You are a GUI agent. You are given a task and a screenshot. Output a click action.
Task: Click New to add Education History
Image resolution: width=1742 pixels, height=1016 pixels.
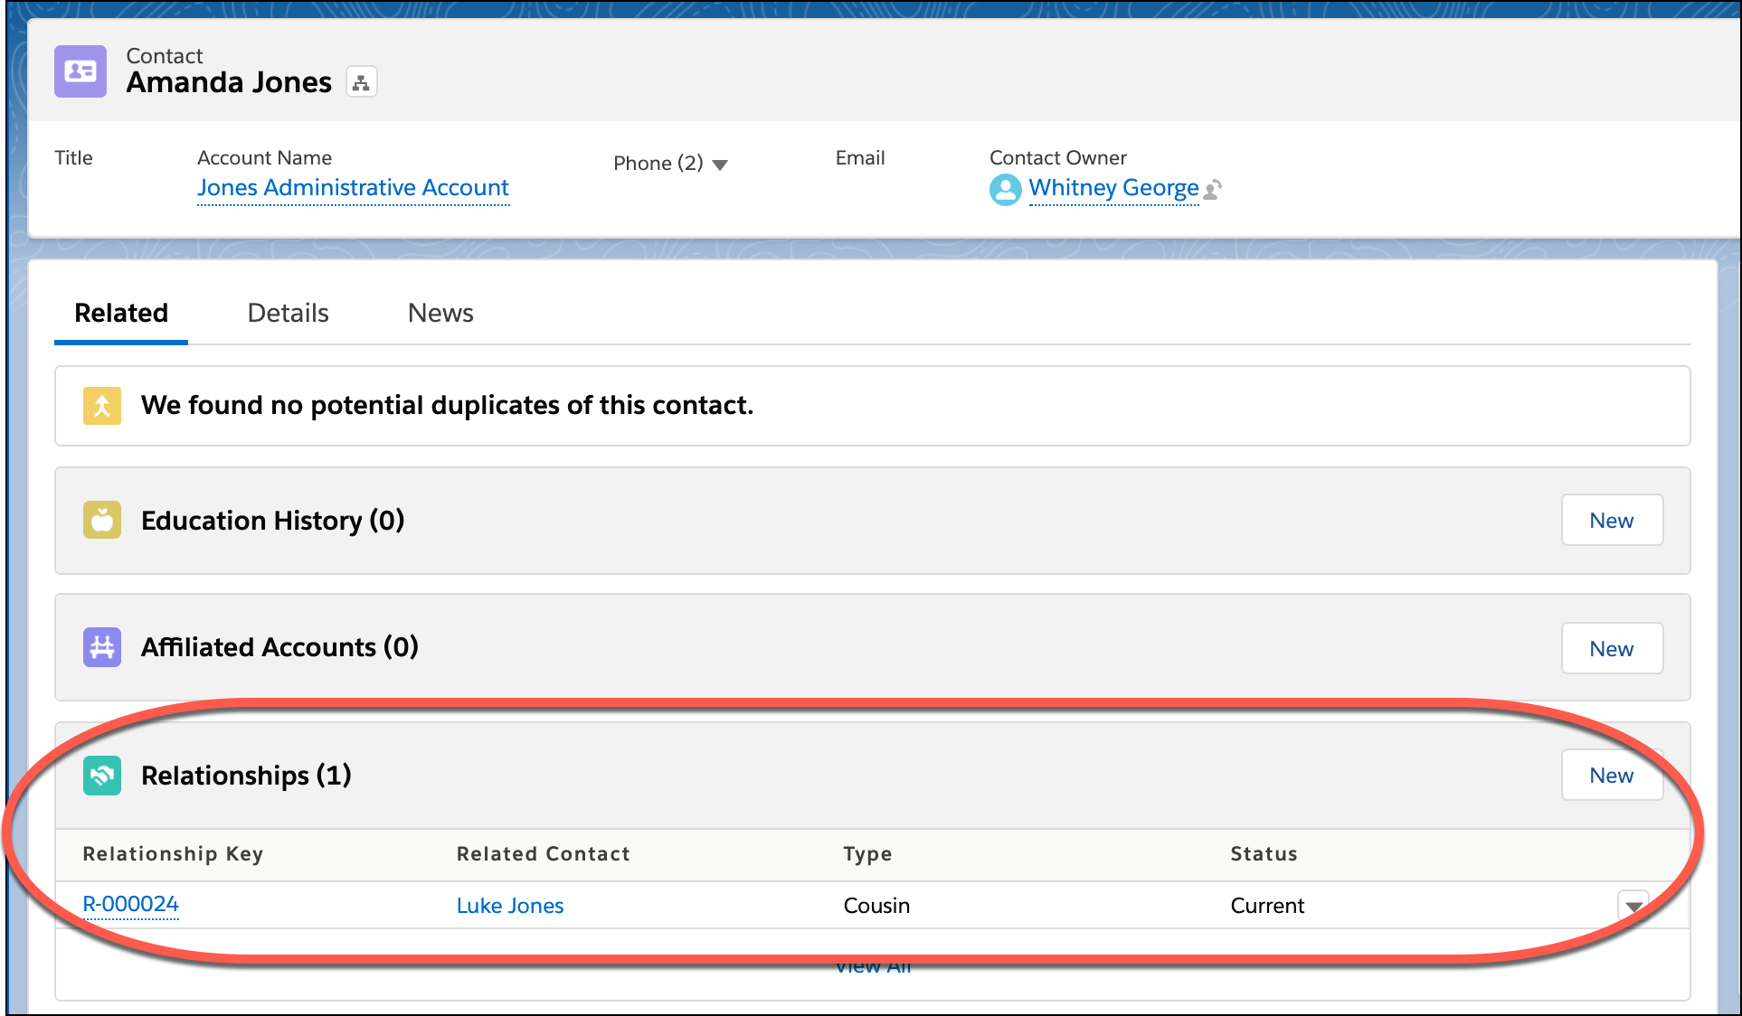[1612, 520]
